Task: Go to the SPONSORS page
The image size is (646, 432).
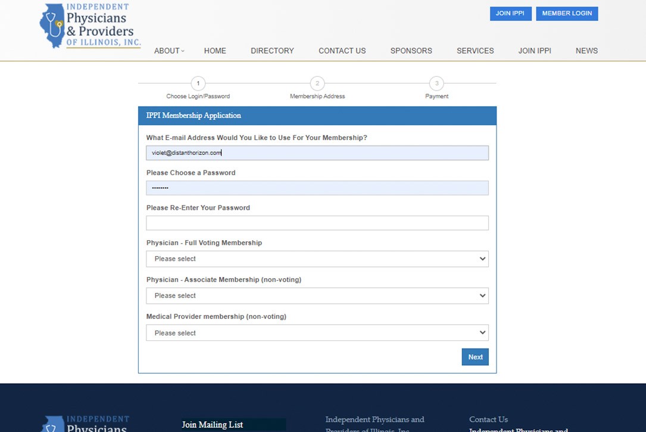Action: tap(411, 51)
